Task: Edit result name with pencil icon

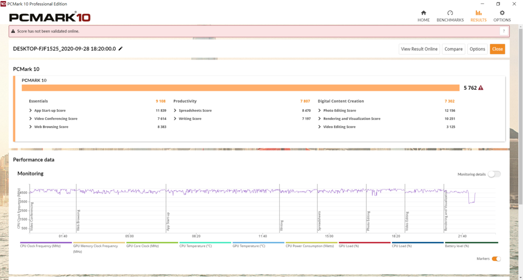Action: (121, 48)
